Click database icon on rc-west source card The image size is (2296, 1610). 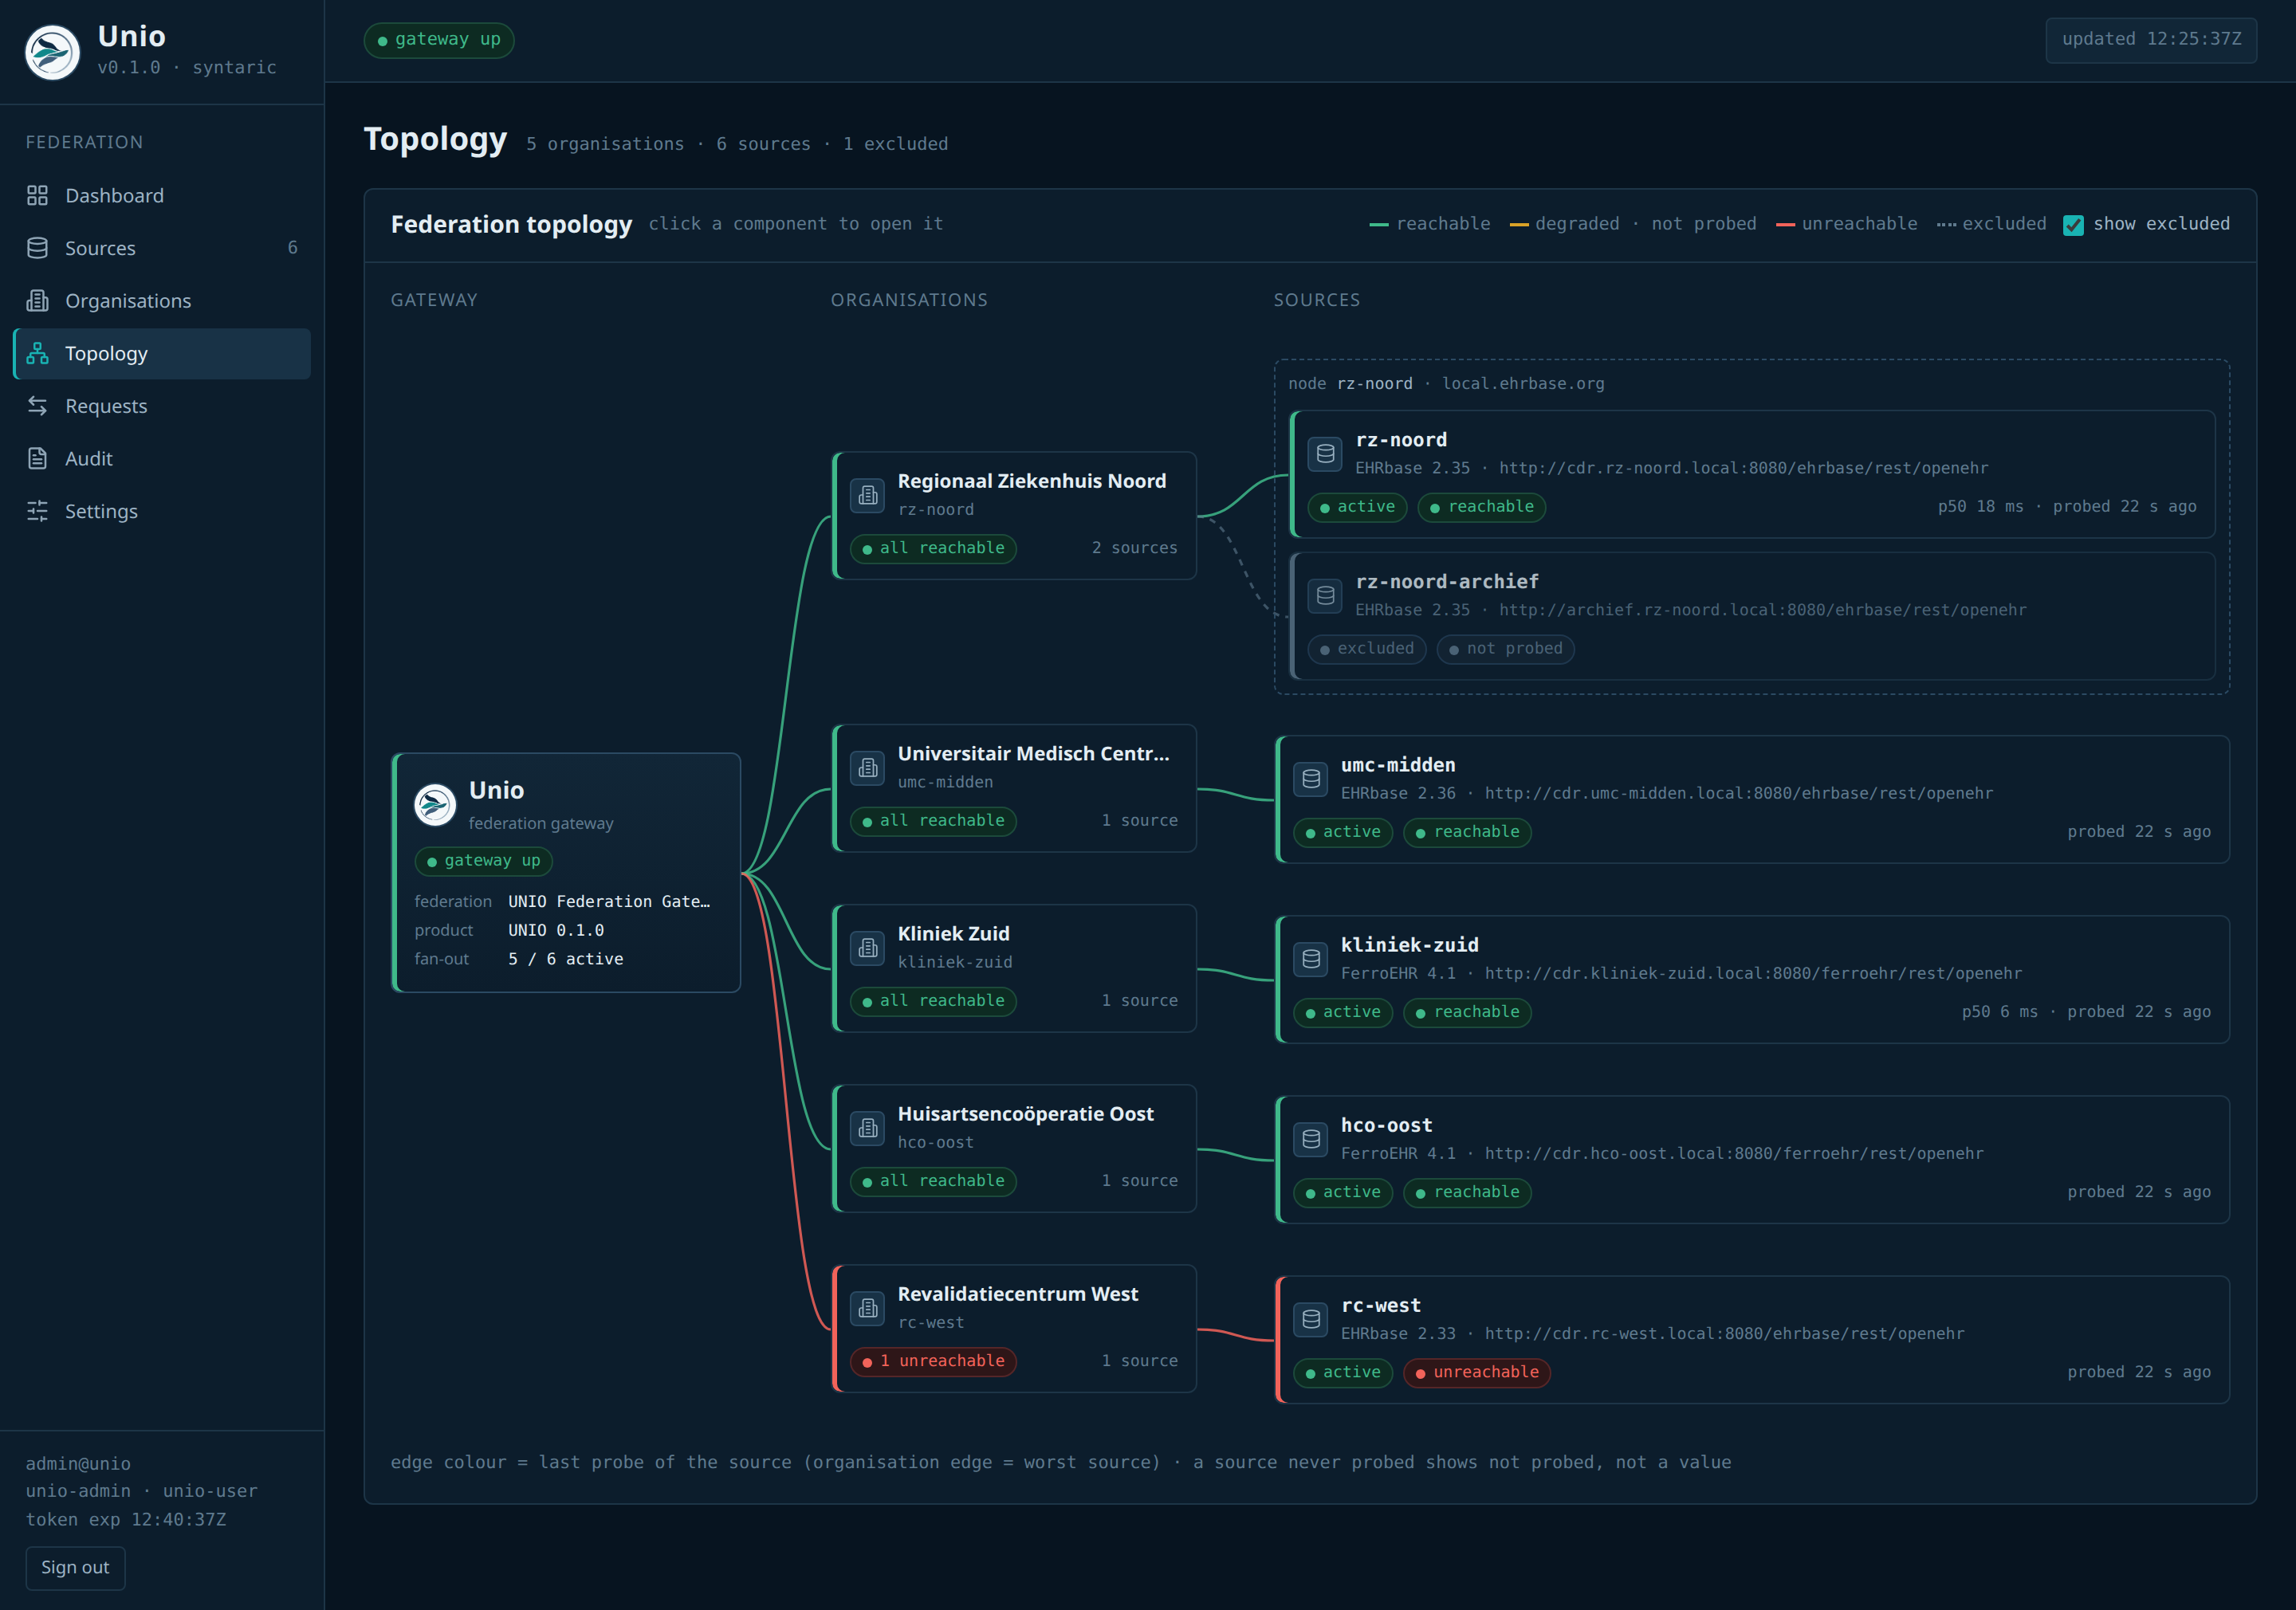coord(1311,1319)
